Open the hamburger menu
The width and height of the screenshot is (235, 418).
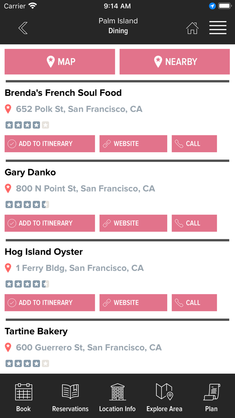(218, 28)
